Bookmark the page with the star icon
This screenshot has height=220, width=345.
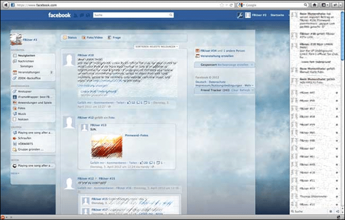tap(221, 5)
